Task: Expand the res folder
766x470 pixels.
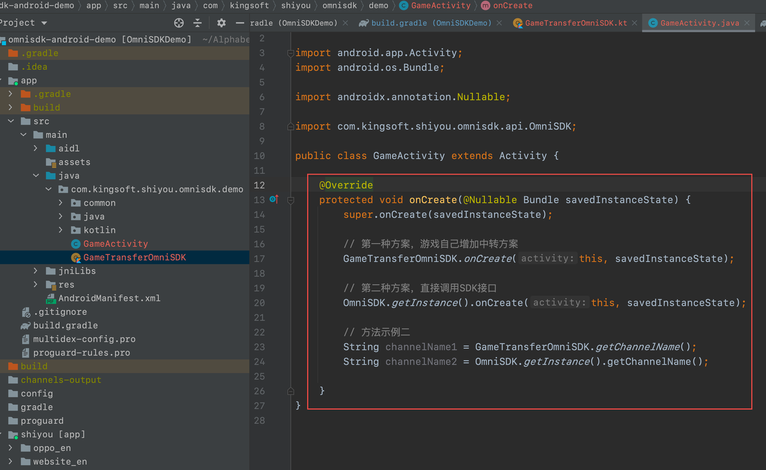Action: coord(36,285)
